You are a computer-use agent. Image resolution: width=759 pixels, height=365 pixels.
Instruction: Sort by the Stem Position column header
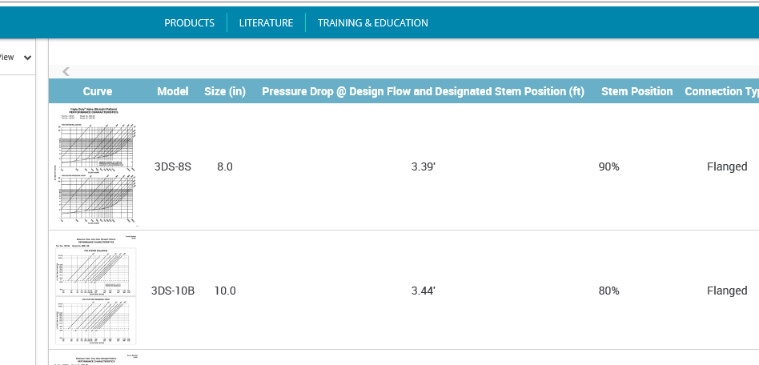[x=637, y=91]
